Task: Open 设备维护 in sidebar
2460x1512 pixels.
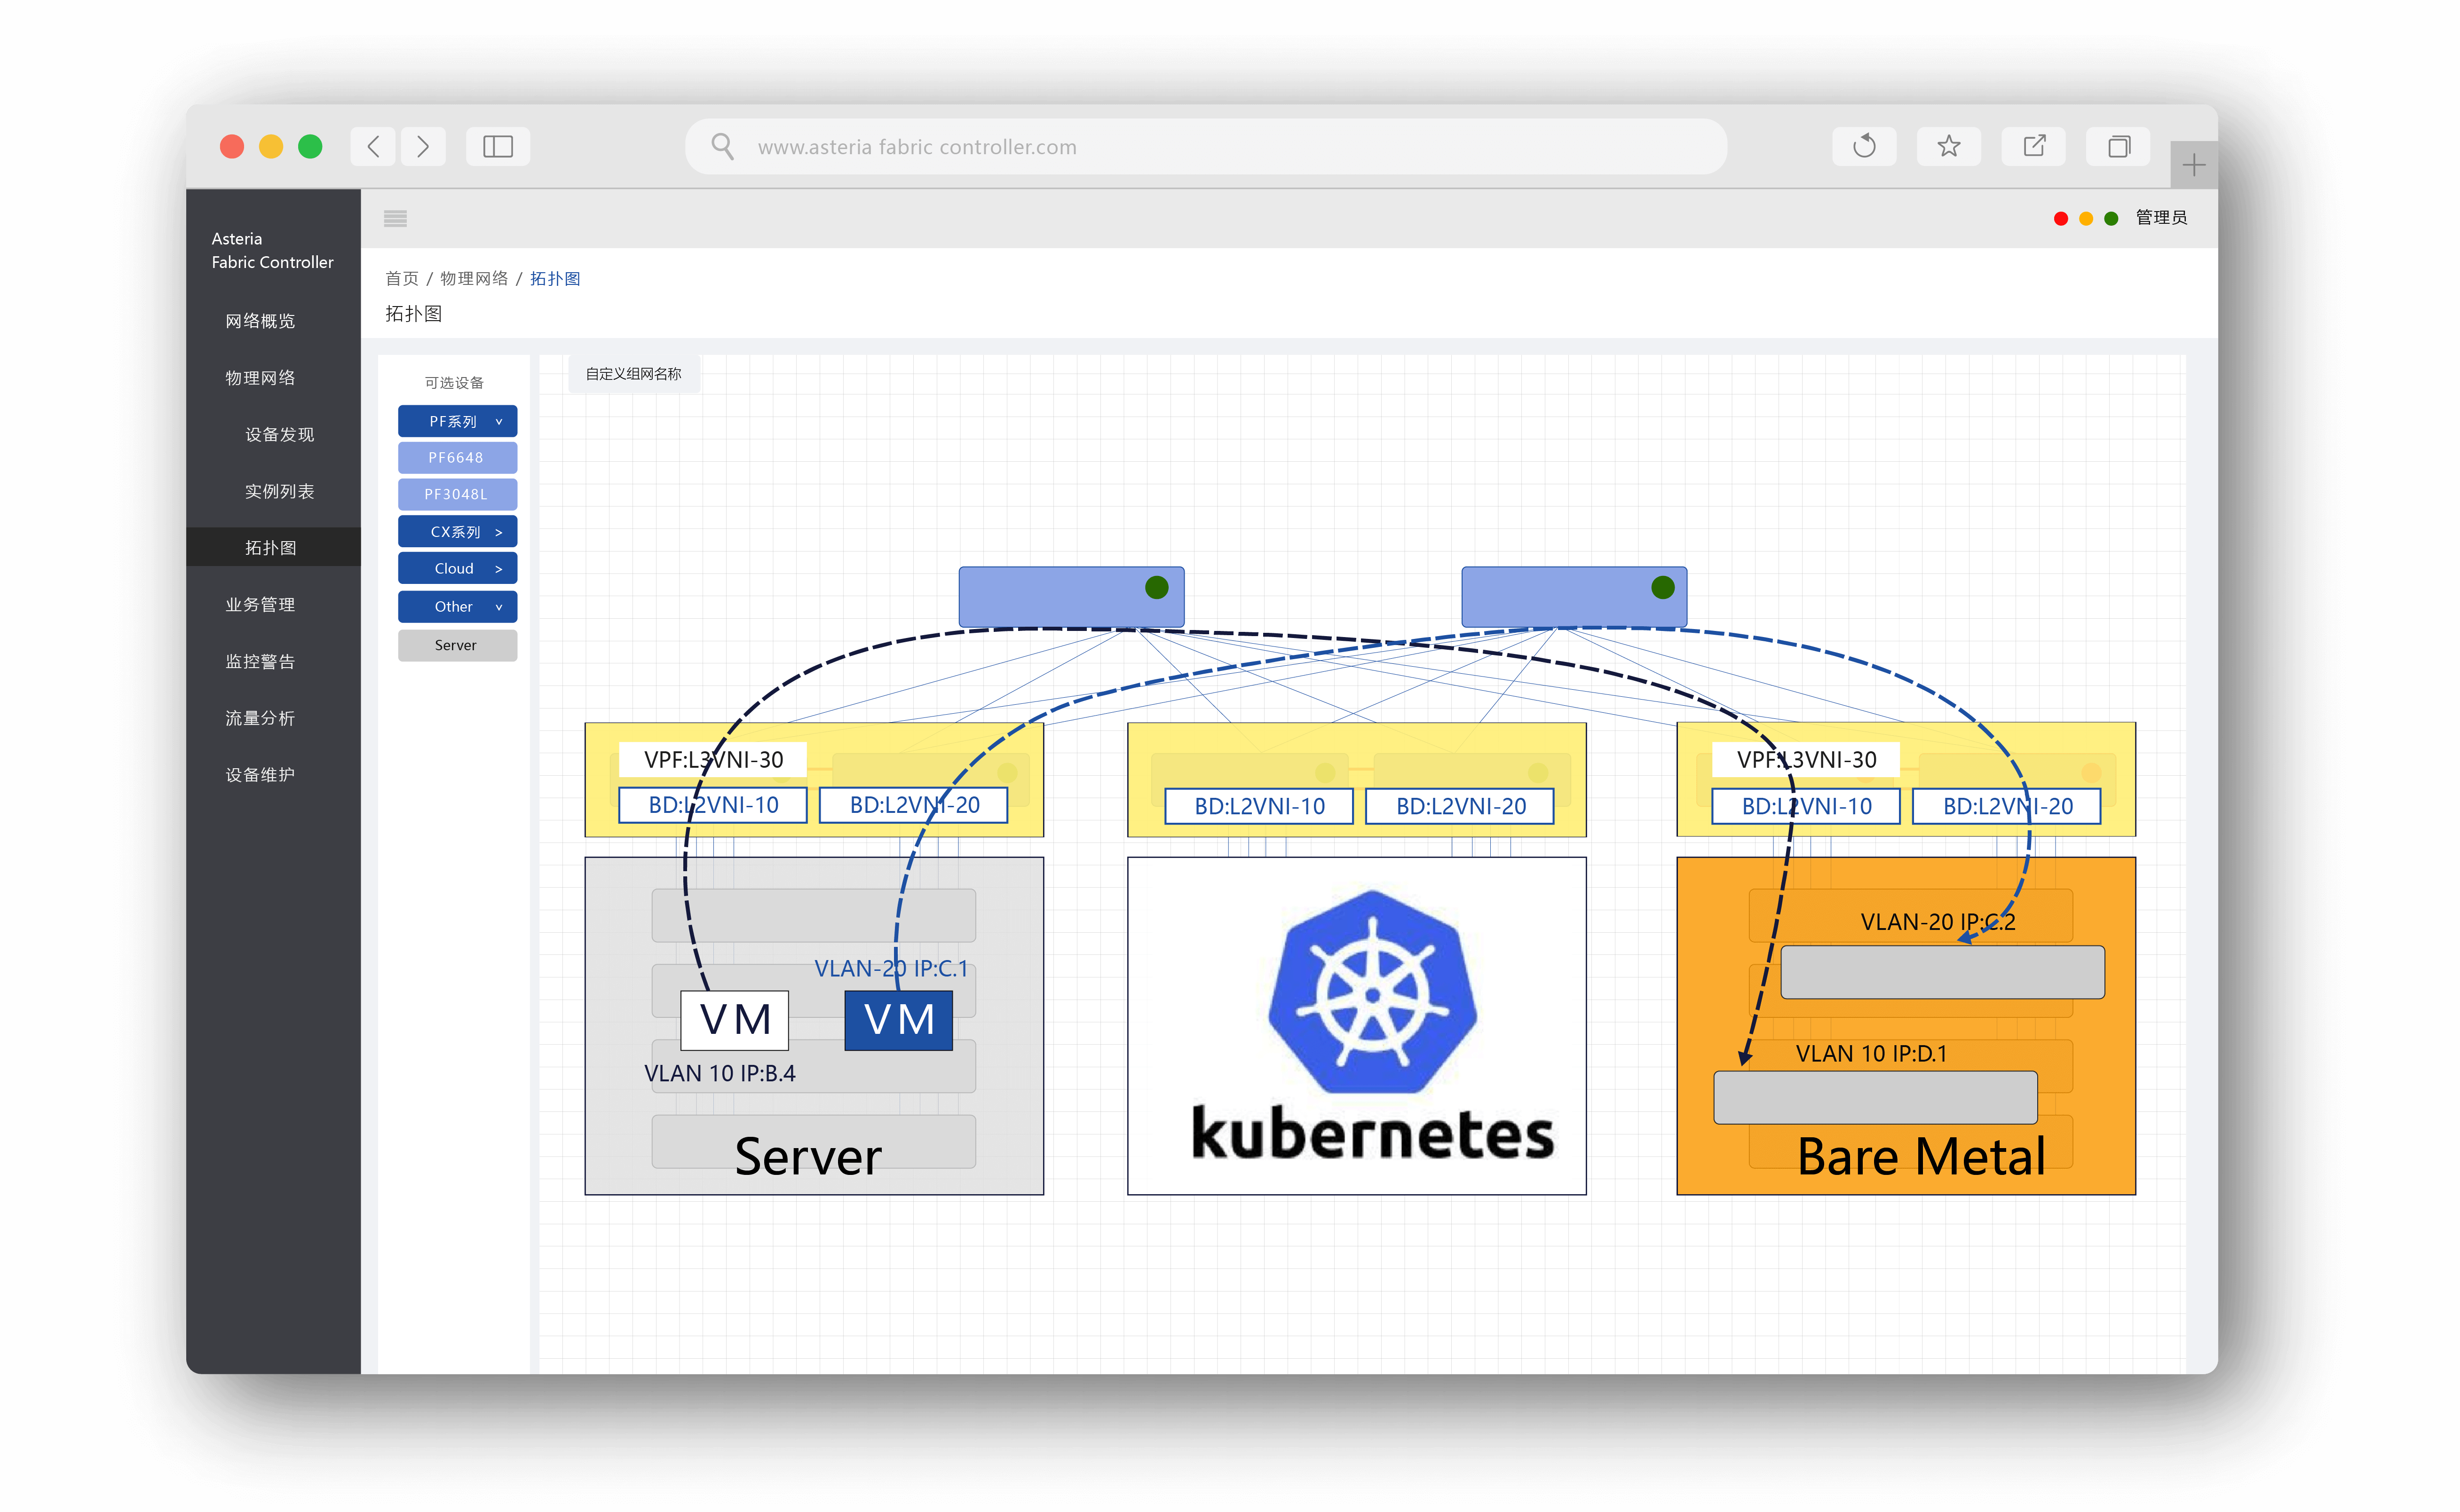Action: pyautogui.click(x=260, y=775)
